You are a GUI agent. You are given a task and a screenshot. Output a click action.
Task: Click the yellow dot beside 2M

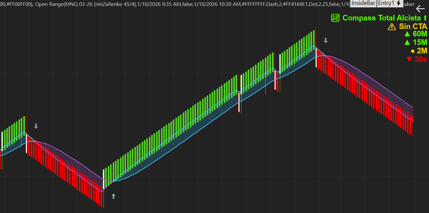coord(412,51)
